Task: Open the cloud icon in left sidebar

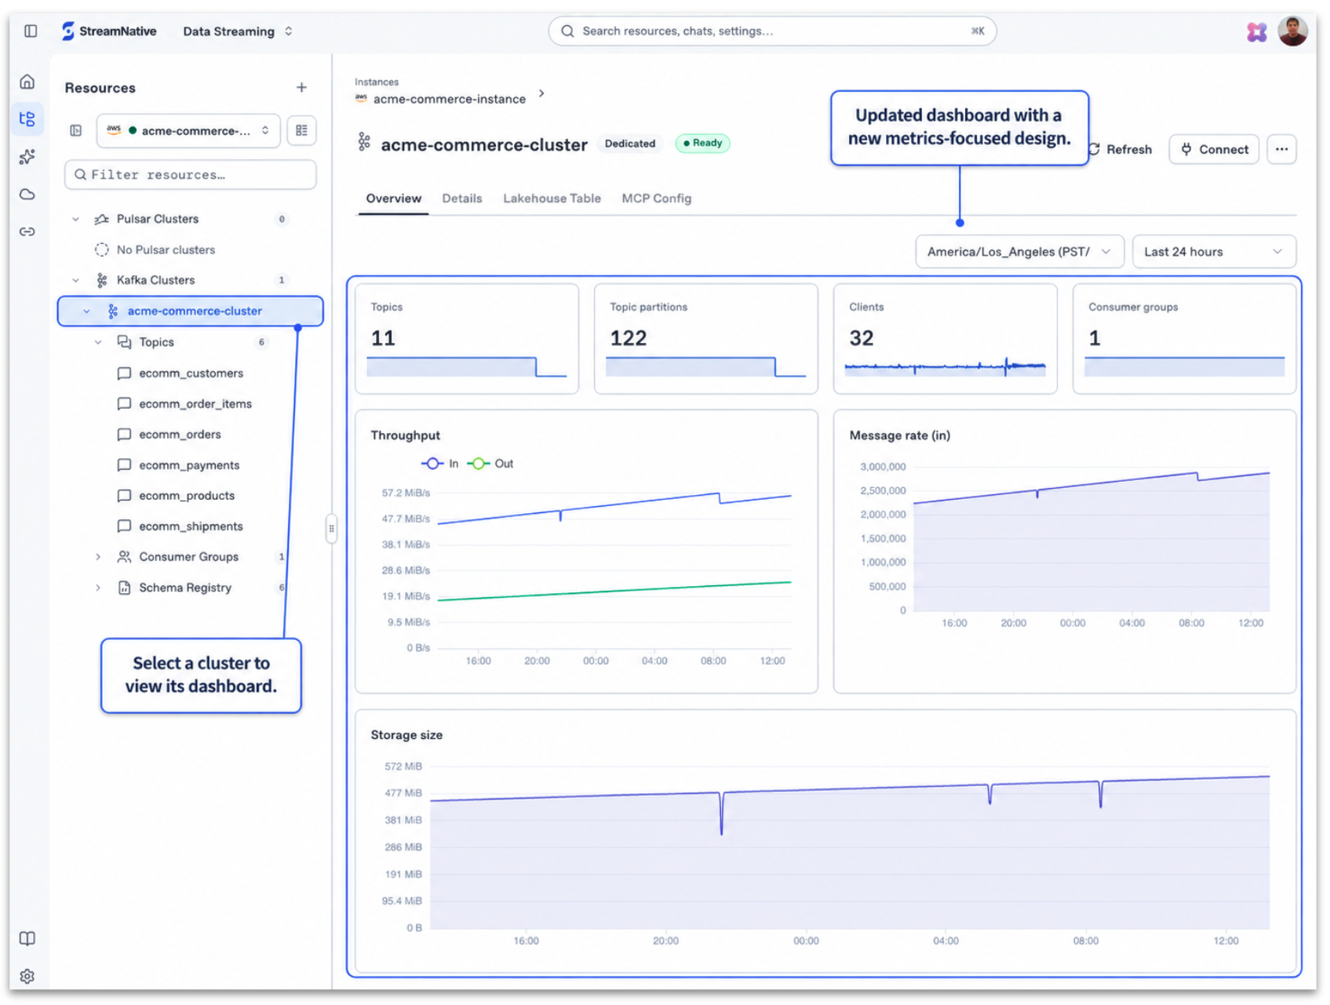Action: coord(27,195)
